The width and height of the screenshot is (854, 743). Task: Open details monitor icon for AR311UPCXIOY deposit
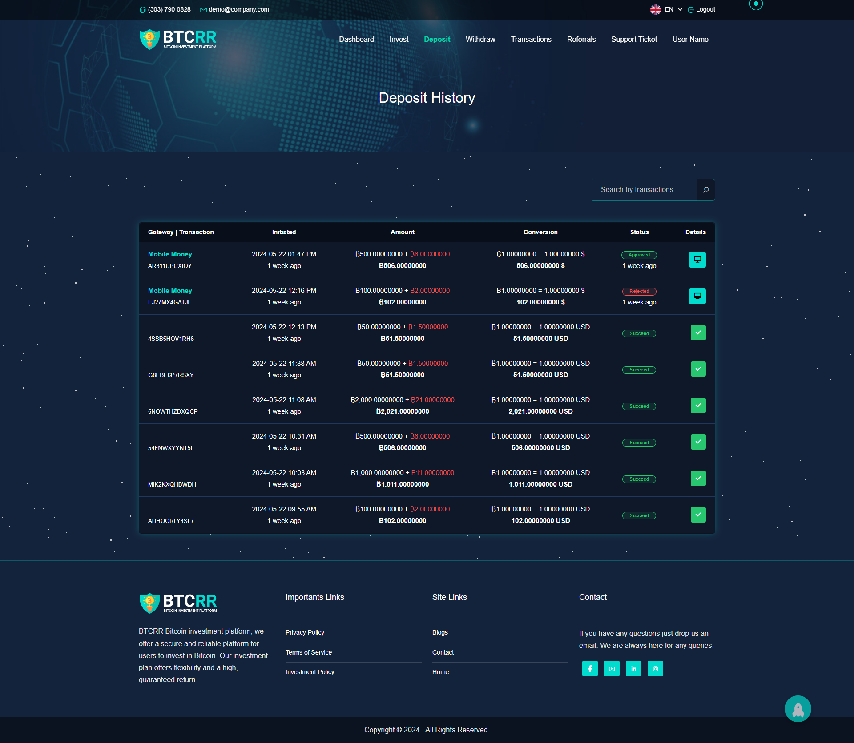(x=697, y=260)
